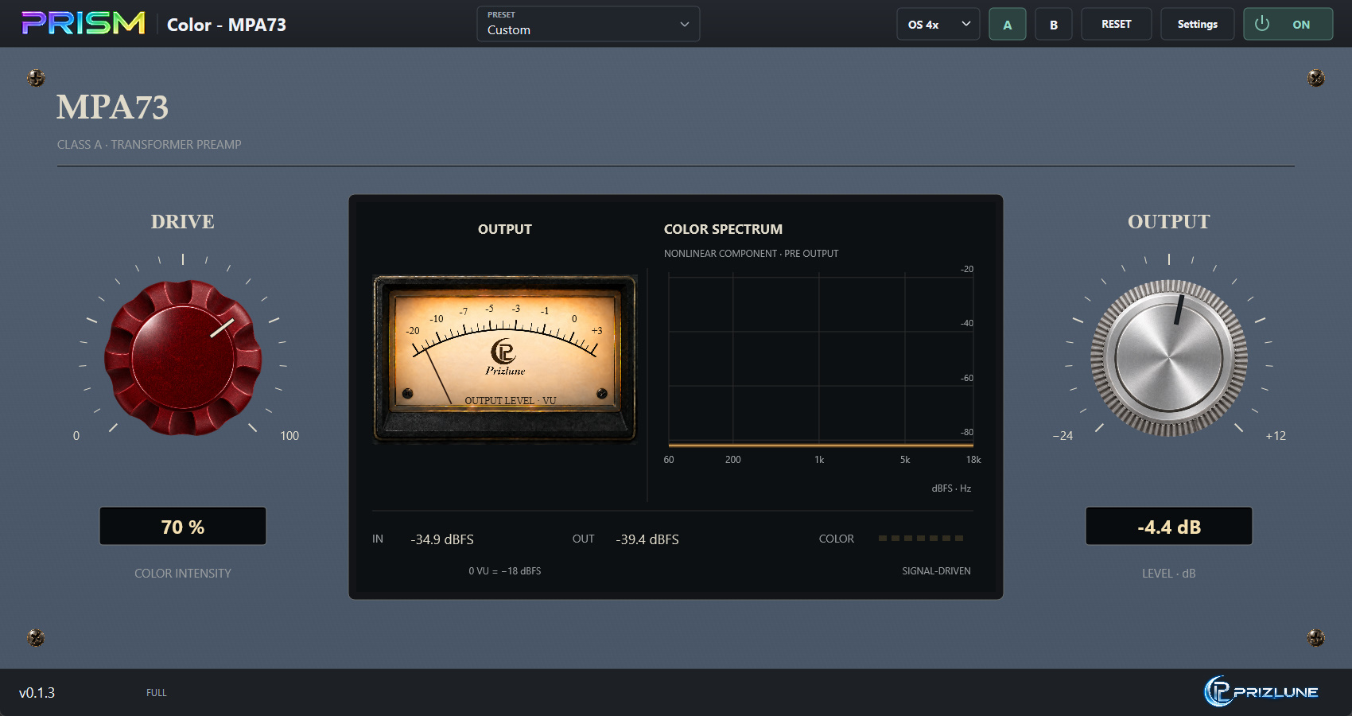Click the RESET button
This screenshot has width=1352, height=716.
point(1116,24)
